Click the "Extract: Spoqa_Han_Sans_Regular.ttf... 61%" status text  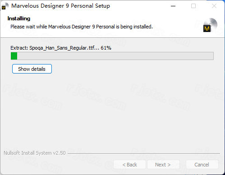click(x=61, y=48)
